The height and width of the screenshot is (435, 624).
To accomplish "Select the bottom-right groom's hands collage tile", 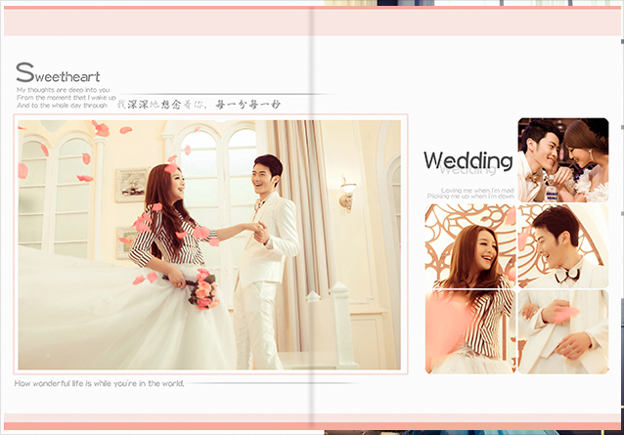I will click(x=562, y=331).
